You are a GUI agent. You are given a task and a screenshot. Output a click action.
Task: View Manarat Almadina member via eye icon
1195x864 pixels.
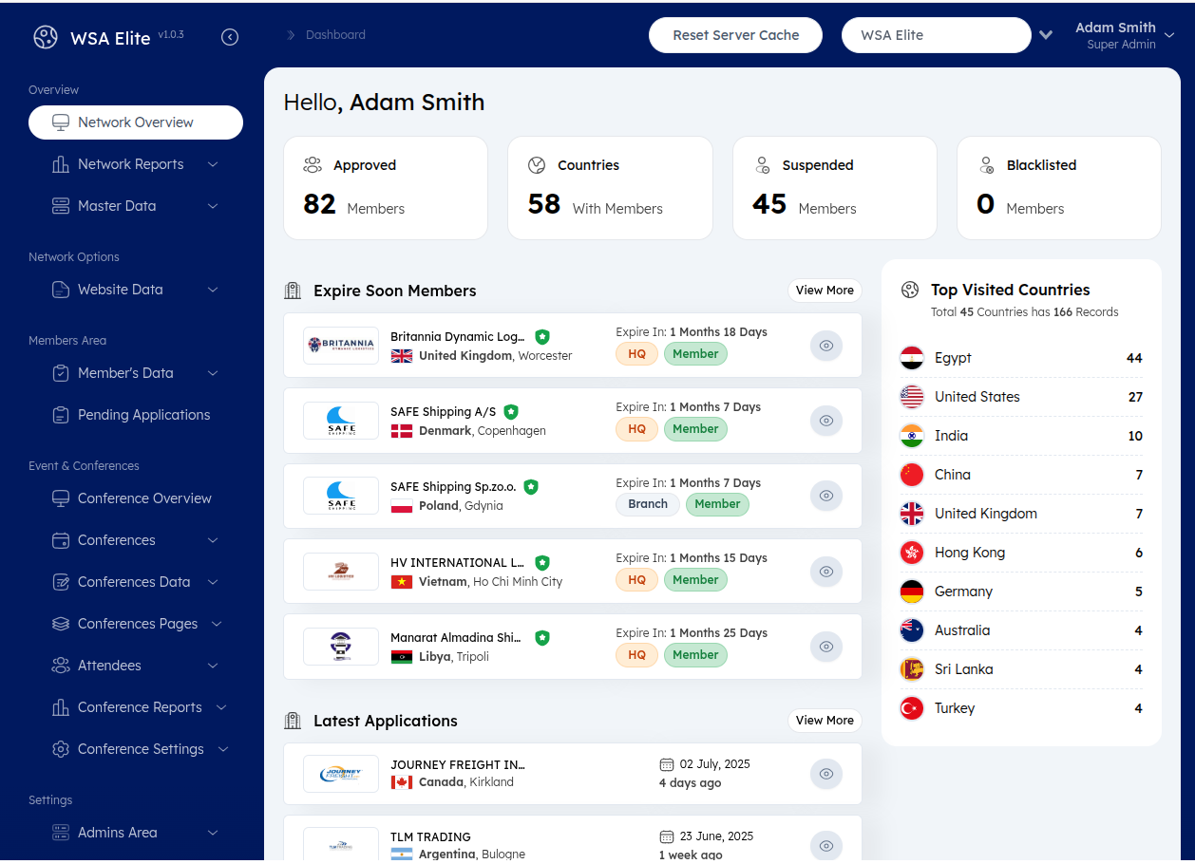(x=826, y=647)
